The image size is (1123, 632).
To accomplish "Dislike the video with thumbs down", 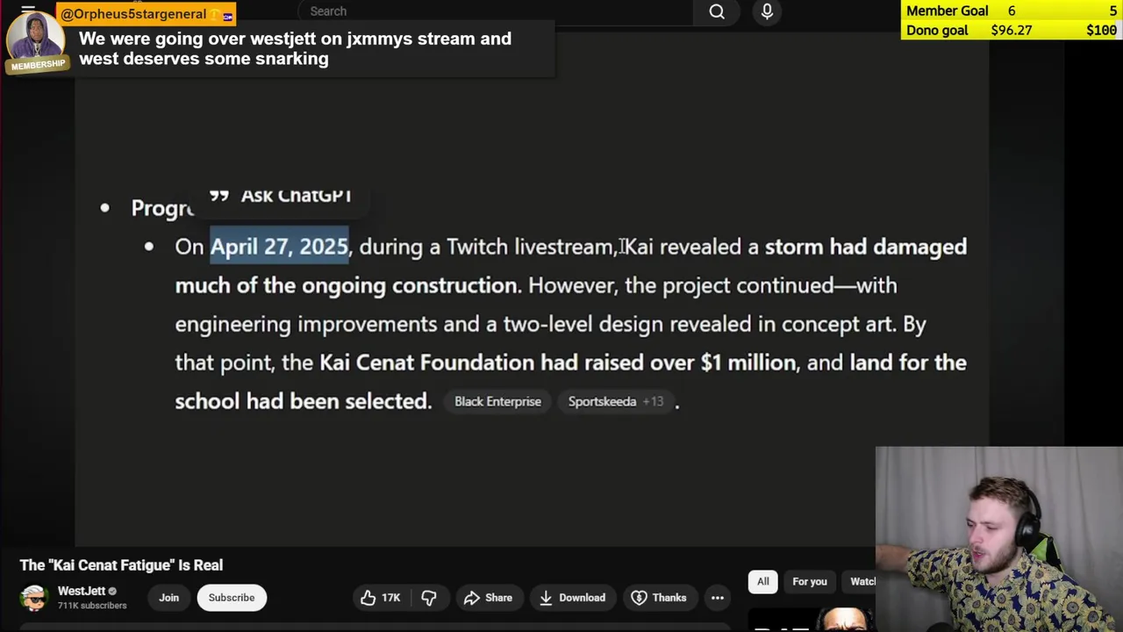I will [429, 598].
